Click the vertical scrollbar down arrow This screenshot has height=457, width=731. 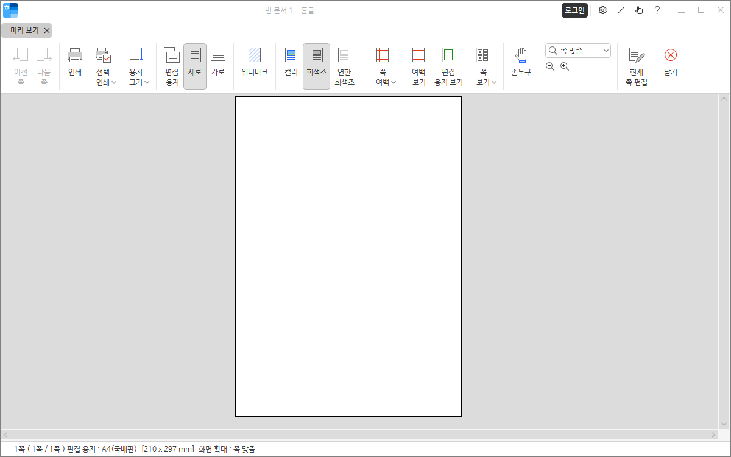(724, 425)
